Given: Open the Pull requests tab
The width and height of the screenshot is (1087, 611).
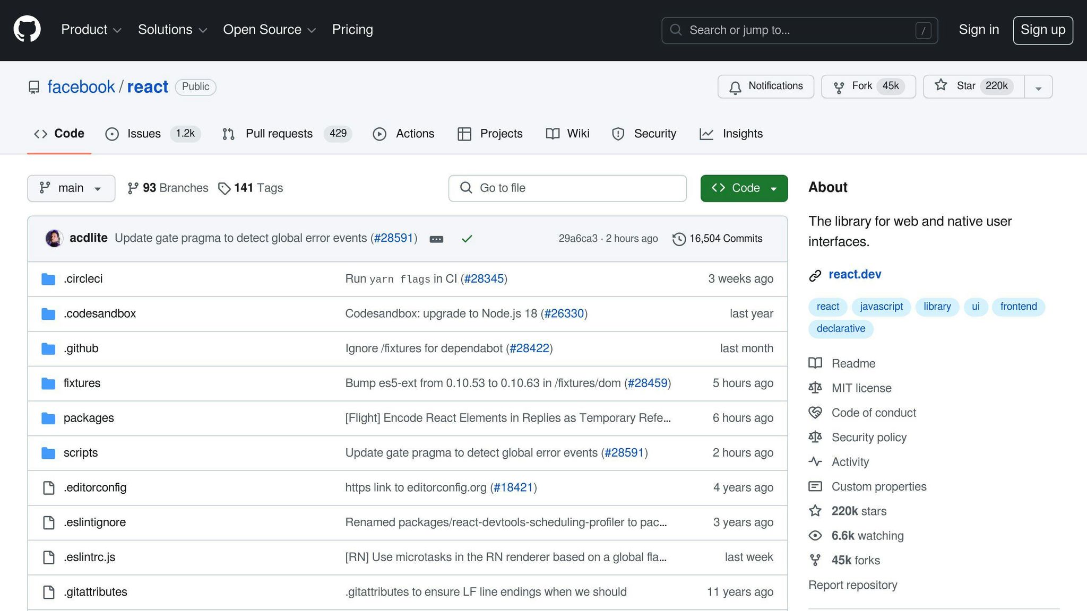Looking at the screenshot, I should (x=279, y=134).
